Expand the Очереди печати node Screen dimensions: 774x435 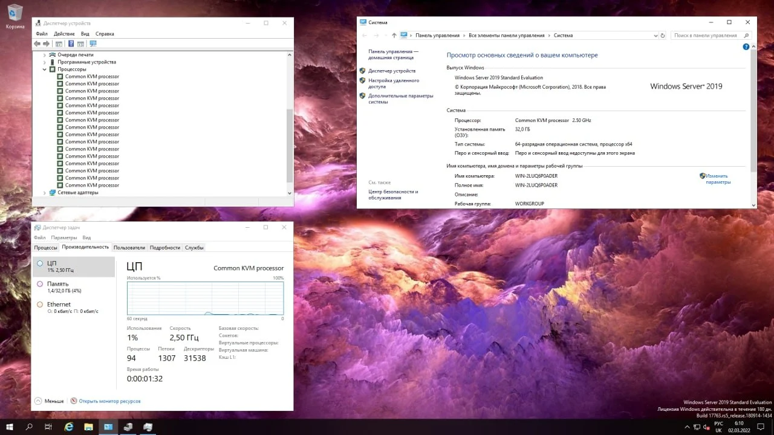[45, 54]
